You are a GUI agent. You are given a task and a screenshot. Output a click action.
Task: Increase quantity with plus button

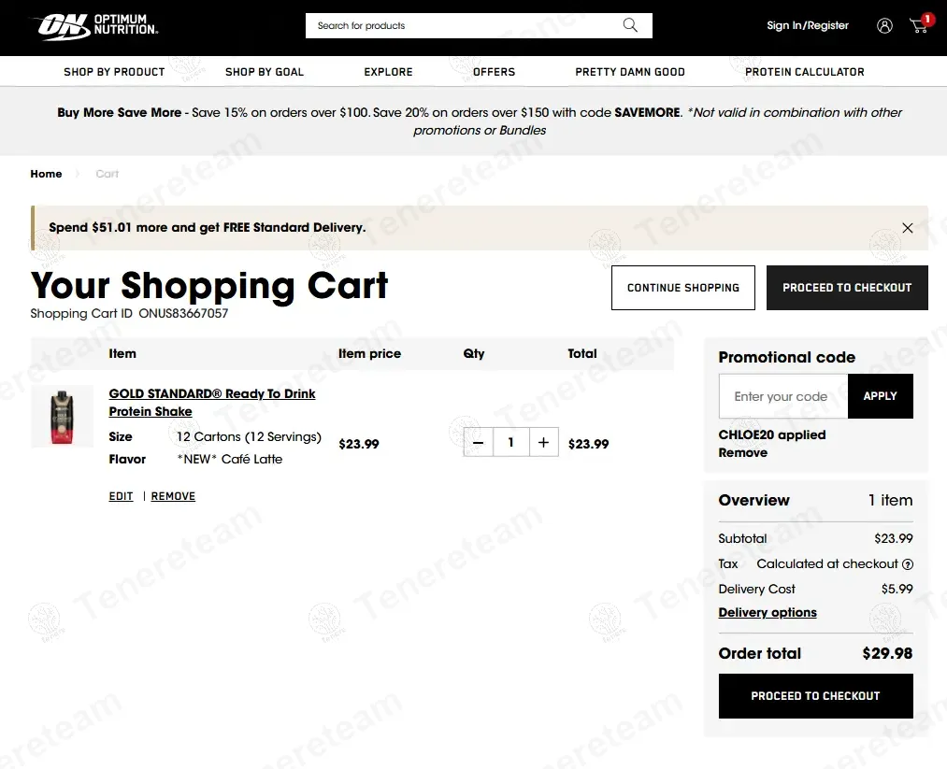tap(543, 443)
